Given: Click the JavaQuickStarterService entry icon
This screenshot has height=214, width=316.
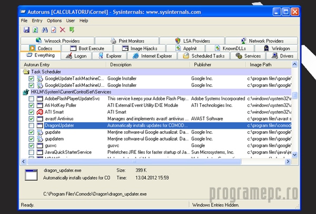Looking at the screenshot, I should (39, 152).
